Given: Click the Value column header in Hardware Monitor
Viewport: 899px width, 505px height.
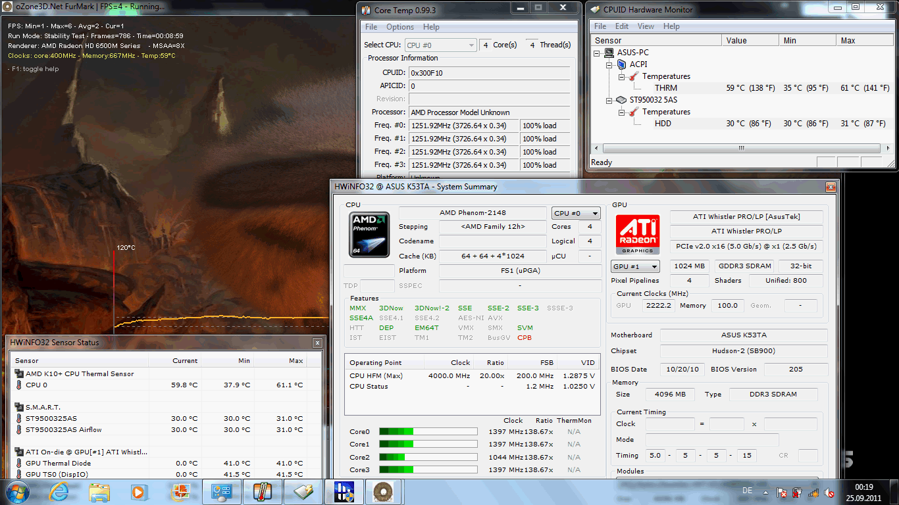Looking at the screenshot, I should point(752,40).
